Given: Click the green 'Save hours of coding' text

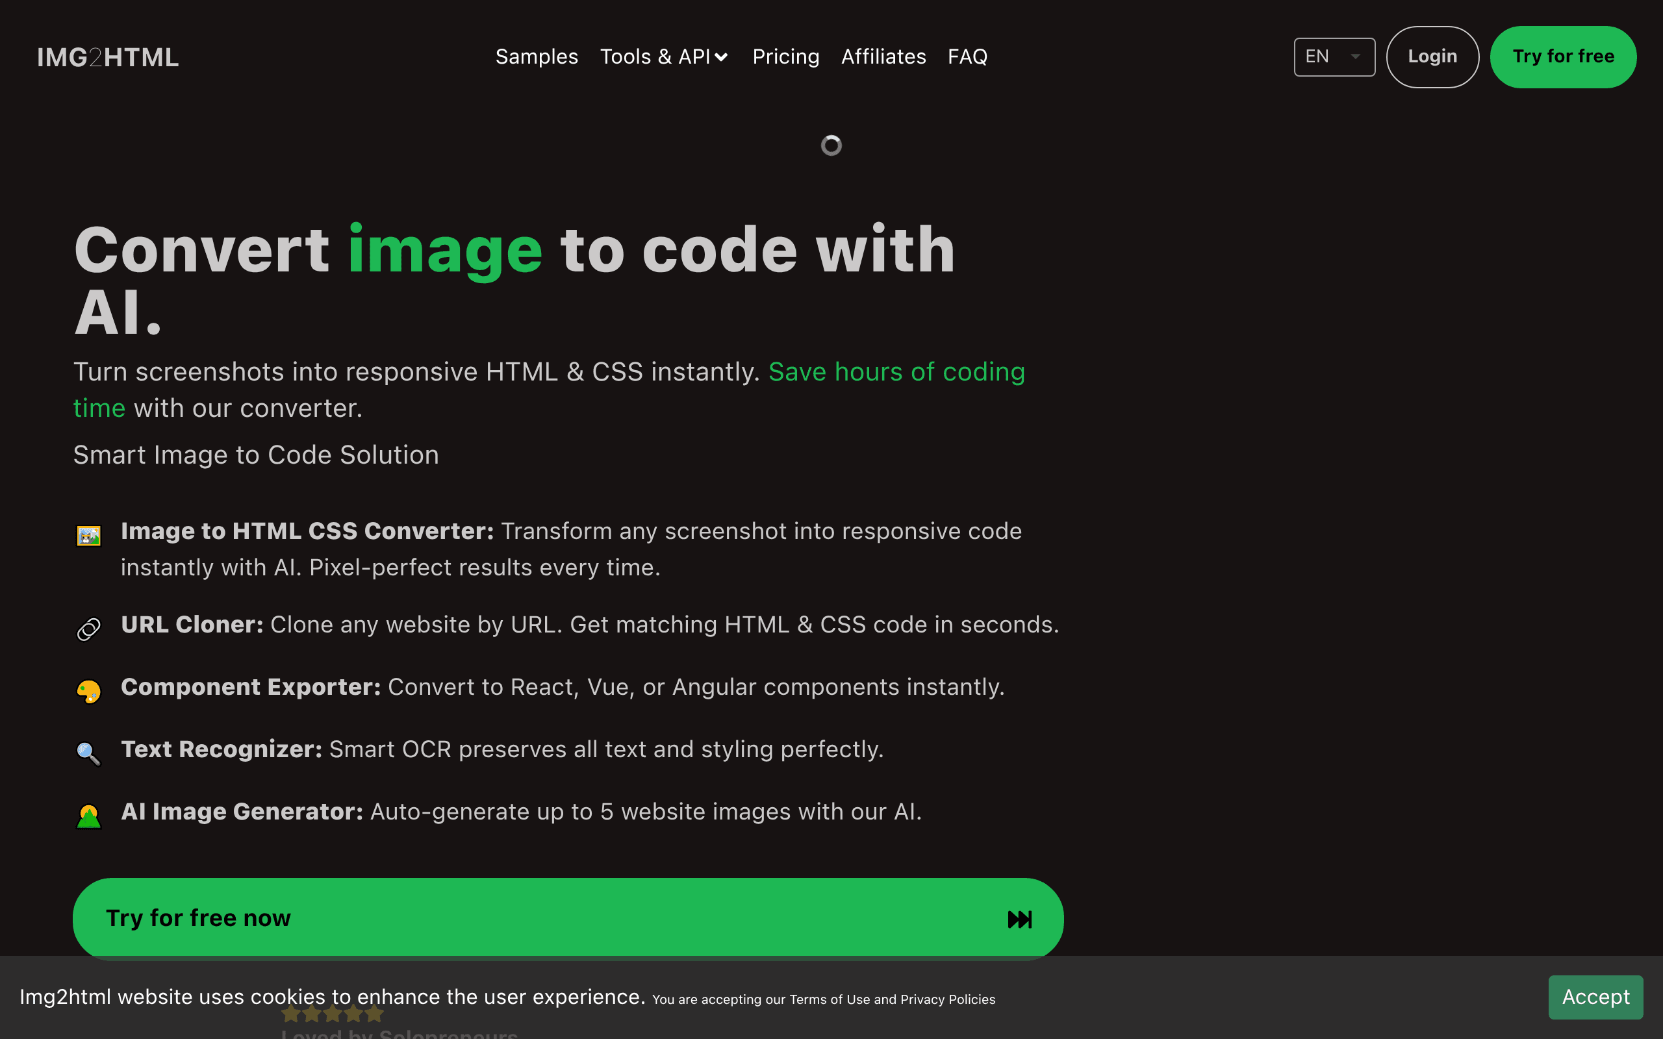Looking at the screenshot, I should point(896,371).
